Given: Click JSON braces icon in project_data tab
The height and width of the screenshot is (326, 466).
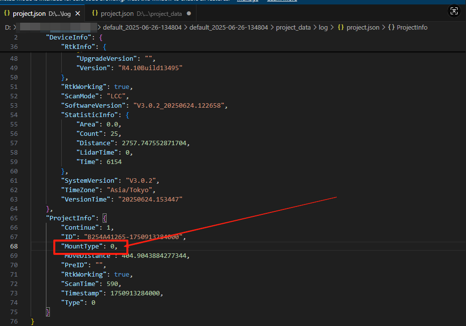Looking at the screenshot, I should (95, 13).
